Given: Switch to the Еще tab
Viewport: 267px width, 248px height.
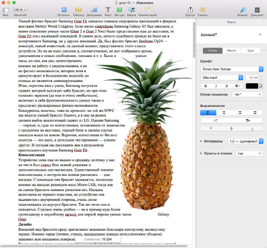Looking at the screenshot, I should [x=251, y=51].
